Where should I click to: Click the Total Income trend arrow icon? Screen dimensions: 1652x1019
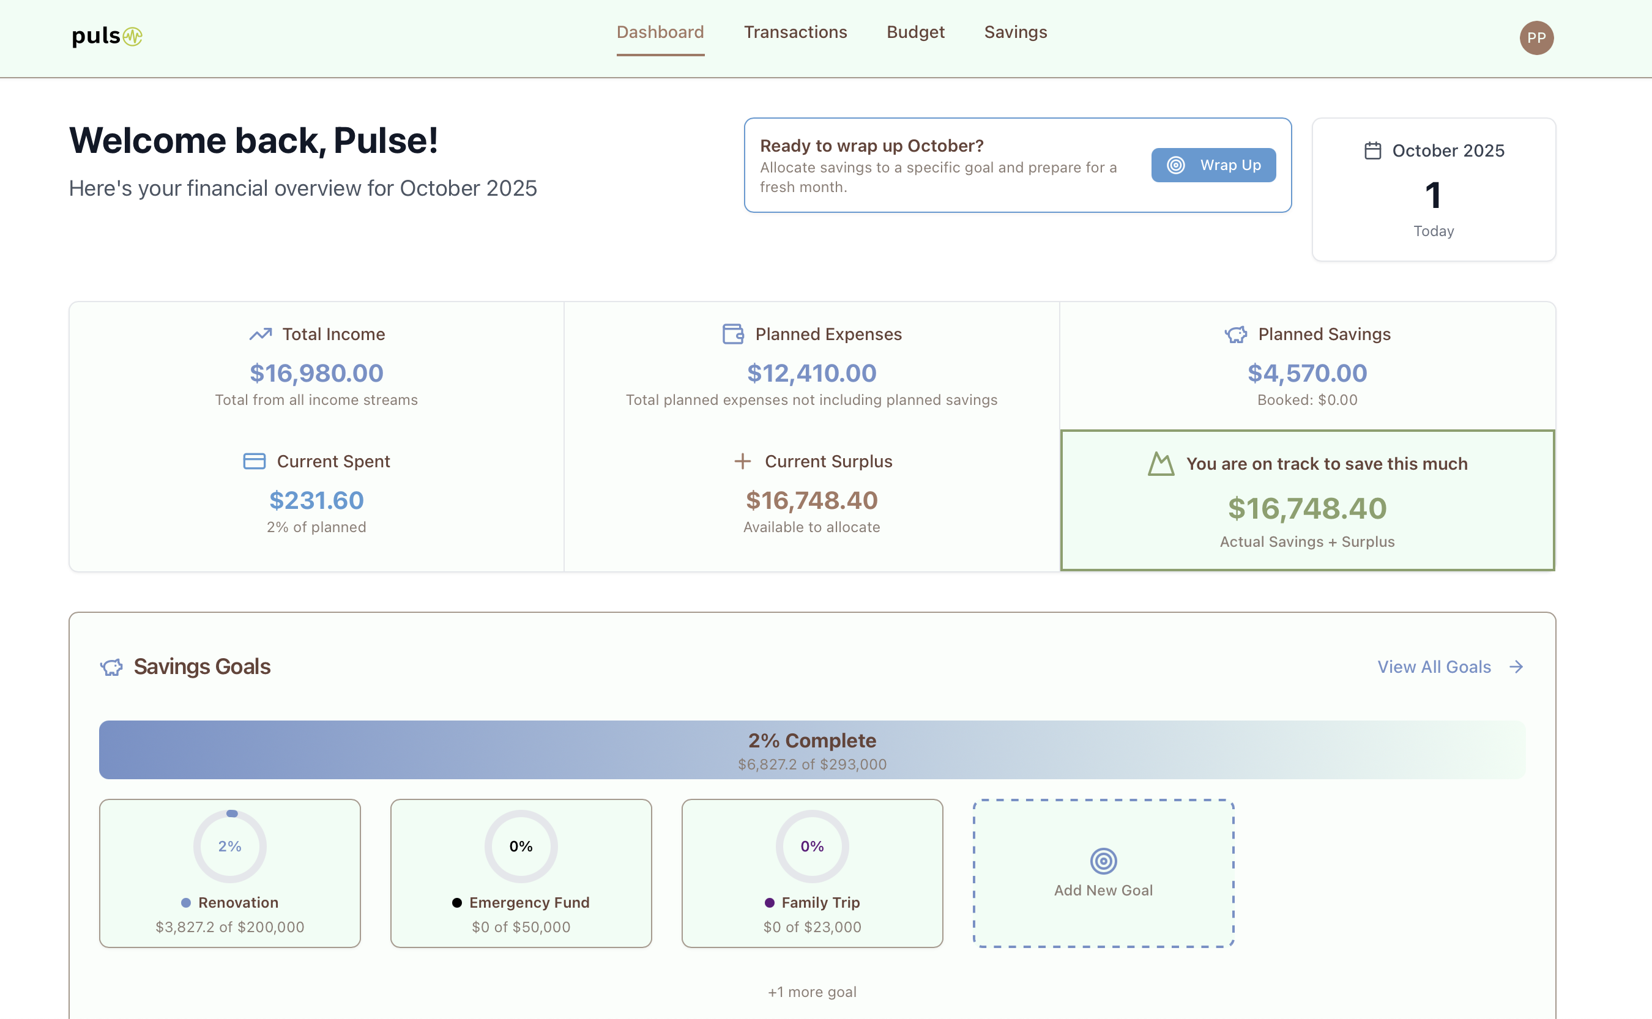pyautogui.click(x=260, y=335)
